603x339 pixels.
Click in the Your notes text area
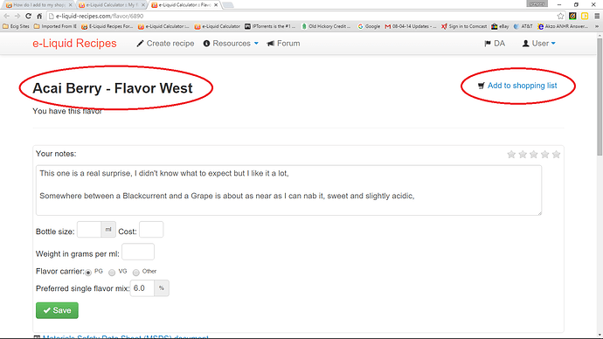pos(288,190)
